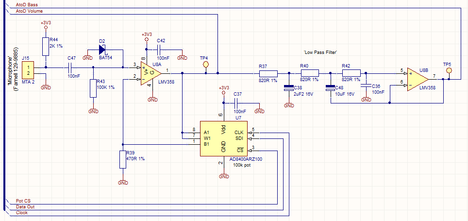468x221 pixels.
Task: Select resistor R39 470R 1%
Action: [123, 159]
